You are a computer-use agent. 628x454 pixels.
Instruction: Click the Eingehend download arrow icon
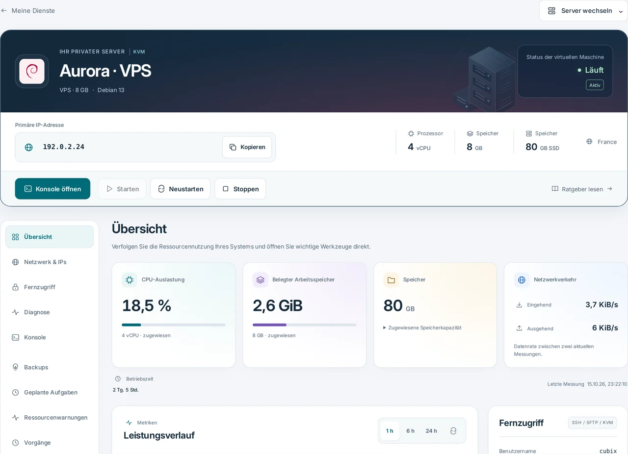[519, 305]
